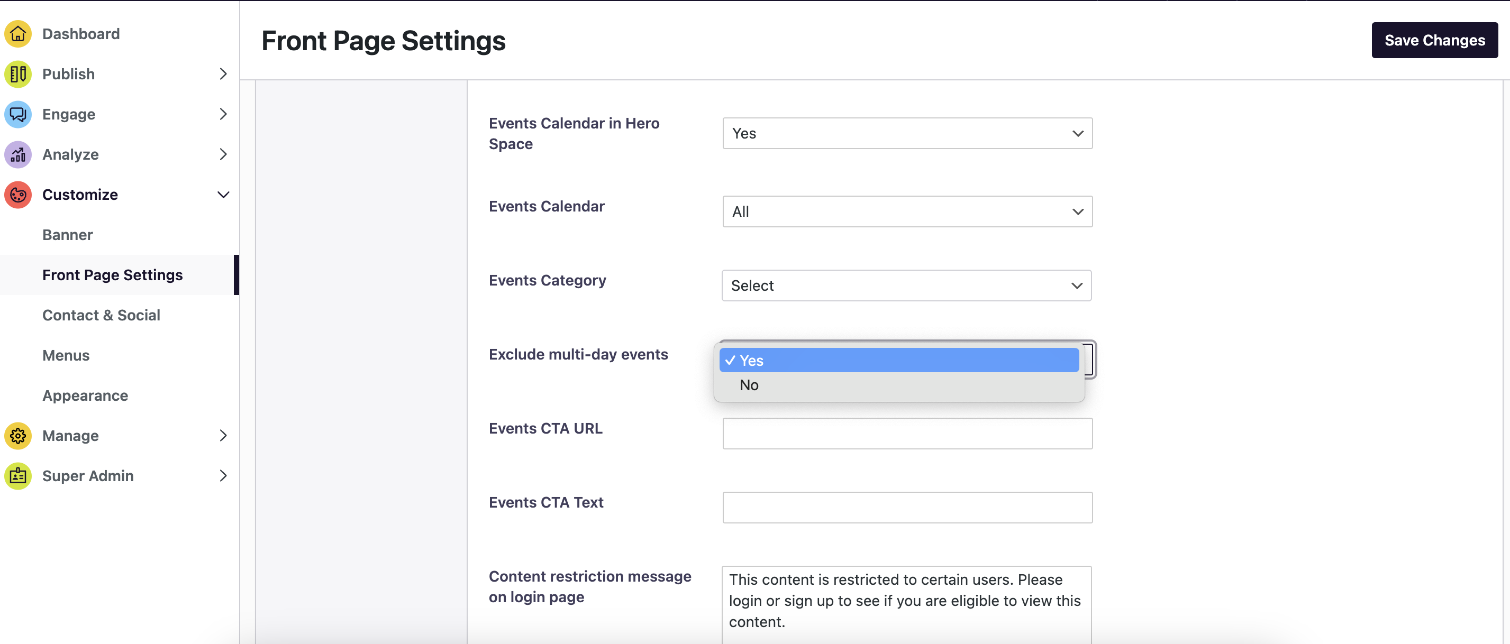
Task: Expand the Manage submenu arrow
Action: [x=223, y=436]
